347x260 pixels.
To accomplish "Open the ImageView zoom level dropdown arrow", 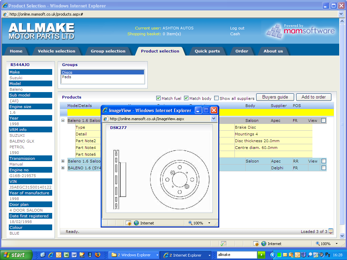I will 209,223.
